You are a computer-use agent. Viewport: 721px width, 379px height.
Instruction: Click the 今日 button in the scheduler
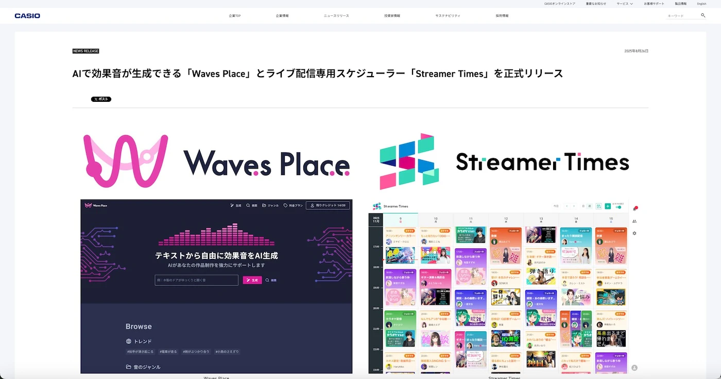pyautogui.click(x=556, y=206)
